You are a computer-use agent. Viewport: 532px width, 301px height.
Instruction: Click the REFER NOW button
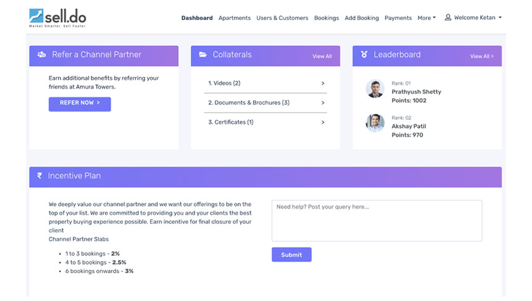point(80,104)
